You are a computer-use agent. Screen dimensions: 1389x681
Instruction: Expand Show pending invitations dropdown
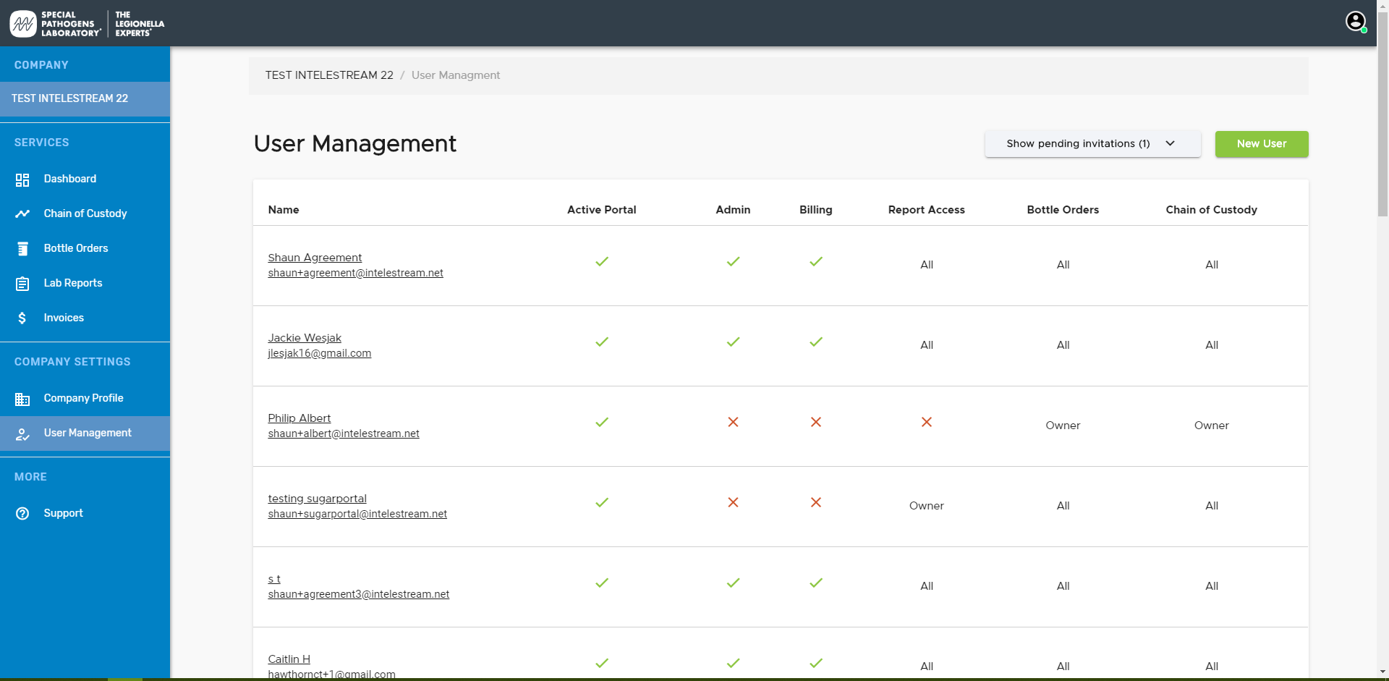tap(1092, 144)
